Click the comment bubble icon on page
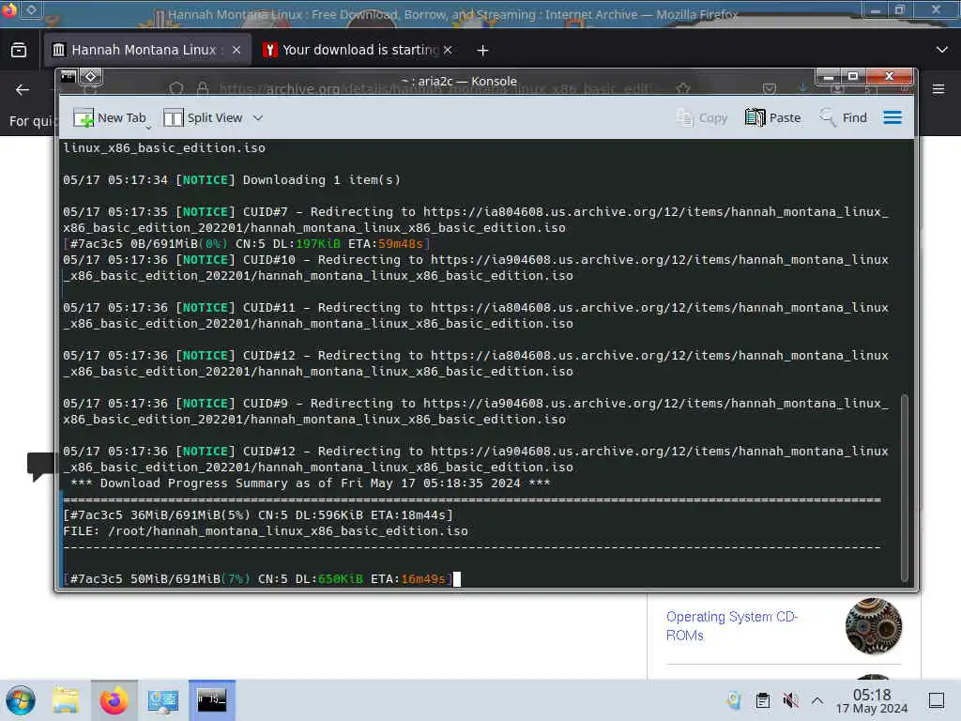This screenshot has width=961, height=721. click(x=40, y=467)
